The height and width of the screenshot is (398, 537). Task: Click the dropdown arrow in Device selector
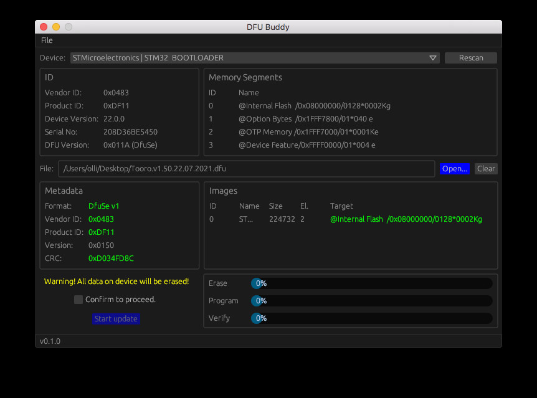click(x=433, y=58)
